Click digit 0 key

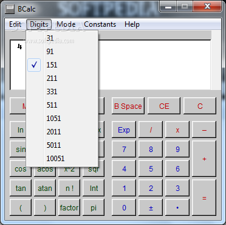[124, 207]
